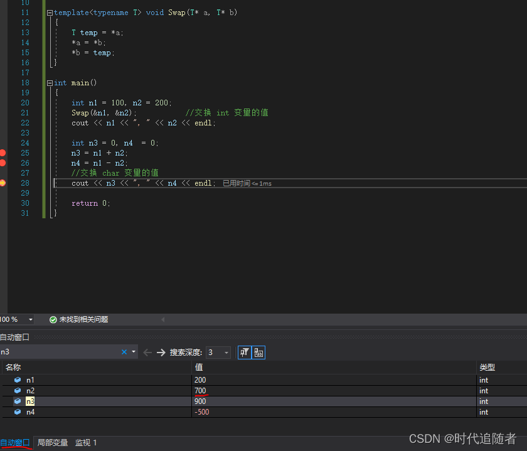
Task: Click the cube icon next to n1
Action: click(x=18, y=379)
